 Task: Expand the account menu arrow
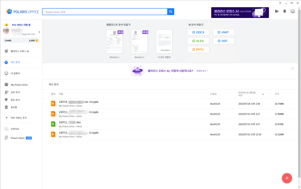[39, 32]
